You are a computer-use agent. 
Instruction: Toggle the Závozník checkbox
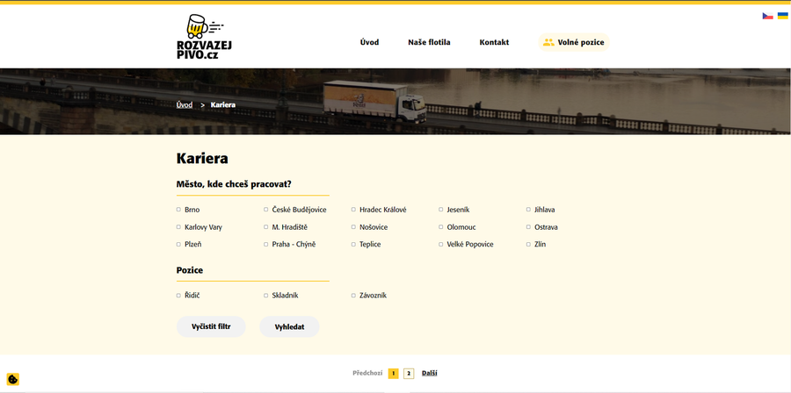(353, 296)
